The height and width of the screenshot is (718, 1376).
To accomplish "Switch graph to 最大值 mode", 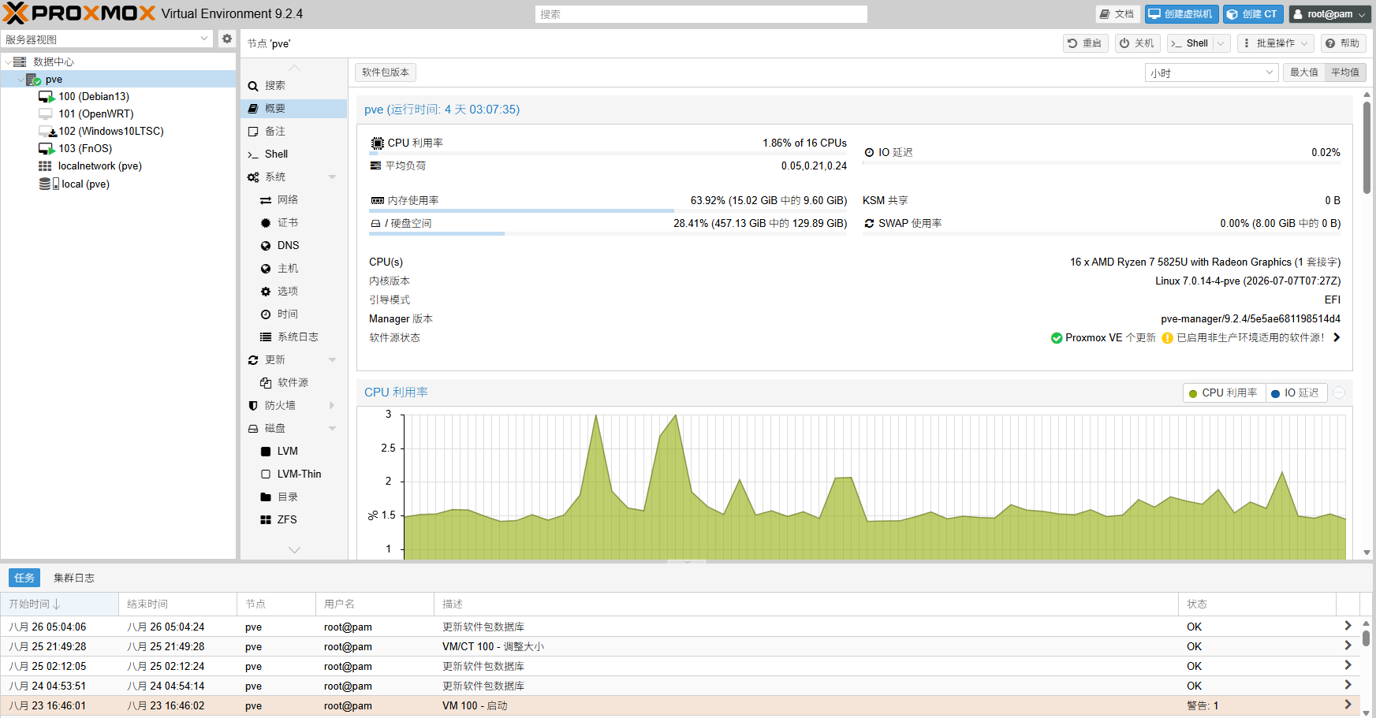I will click(1304, 73).
